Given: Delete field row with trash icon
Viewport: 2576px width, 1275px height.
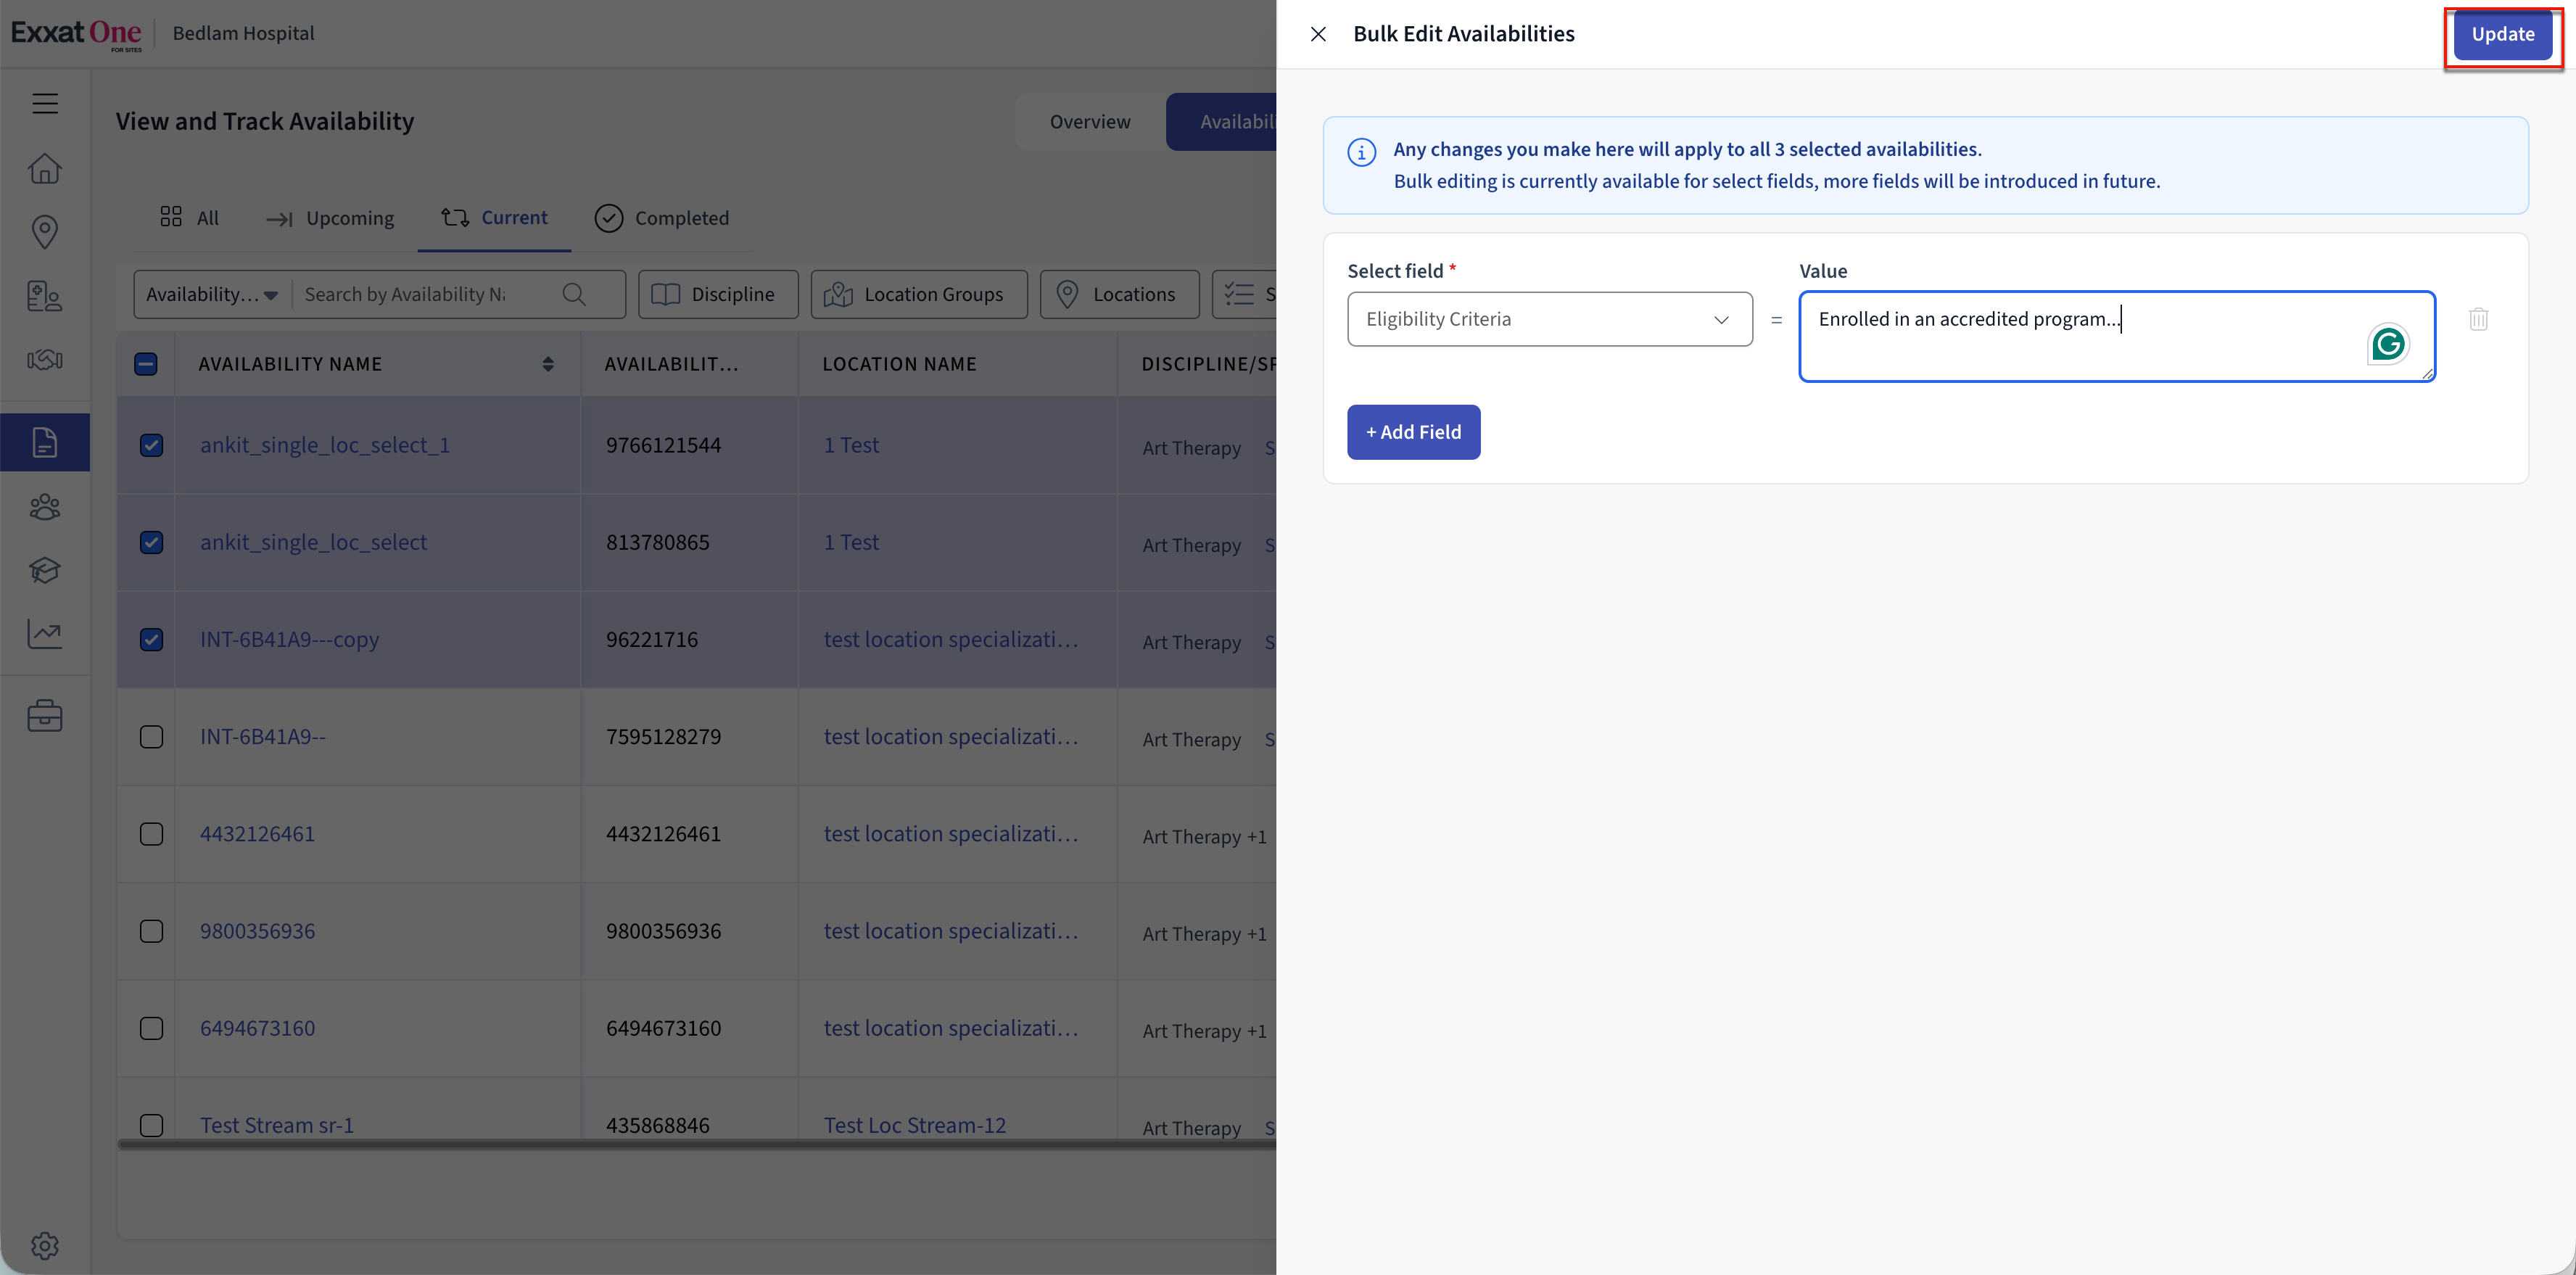Looking at the screenshot, I should 2478,319.
